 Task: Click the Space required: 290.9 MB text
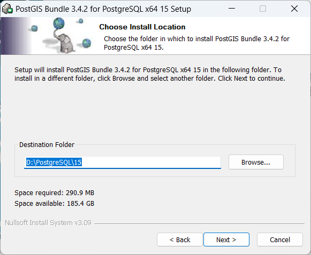coord(55,192)
